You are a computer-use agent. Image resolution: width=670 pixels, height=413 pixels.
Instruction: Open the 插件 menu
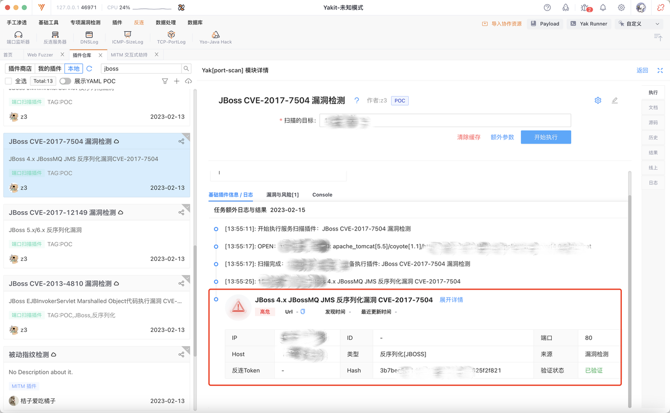coord(117,22)
